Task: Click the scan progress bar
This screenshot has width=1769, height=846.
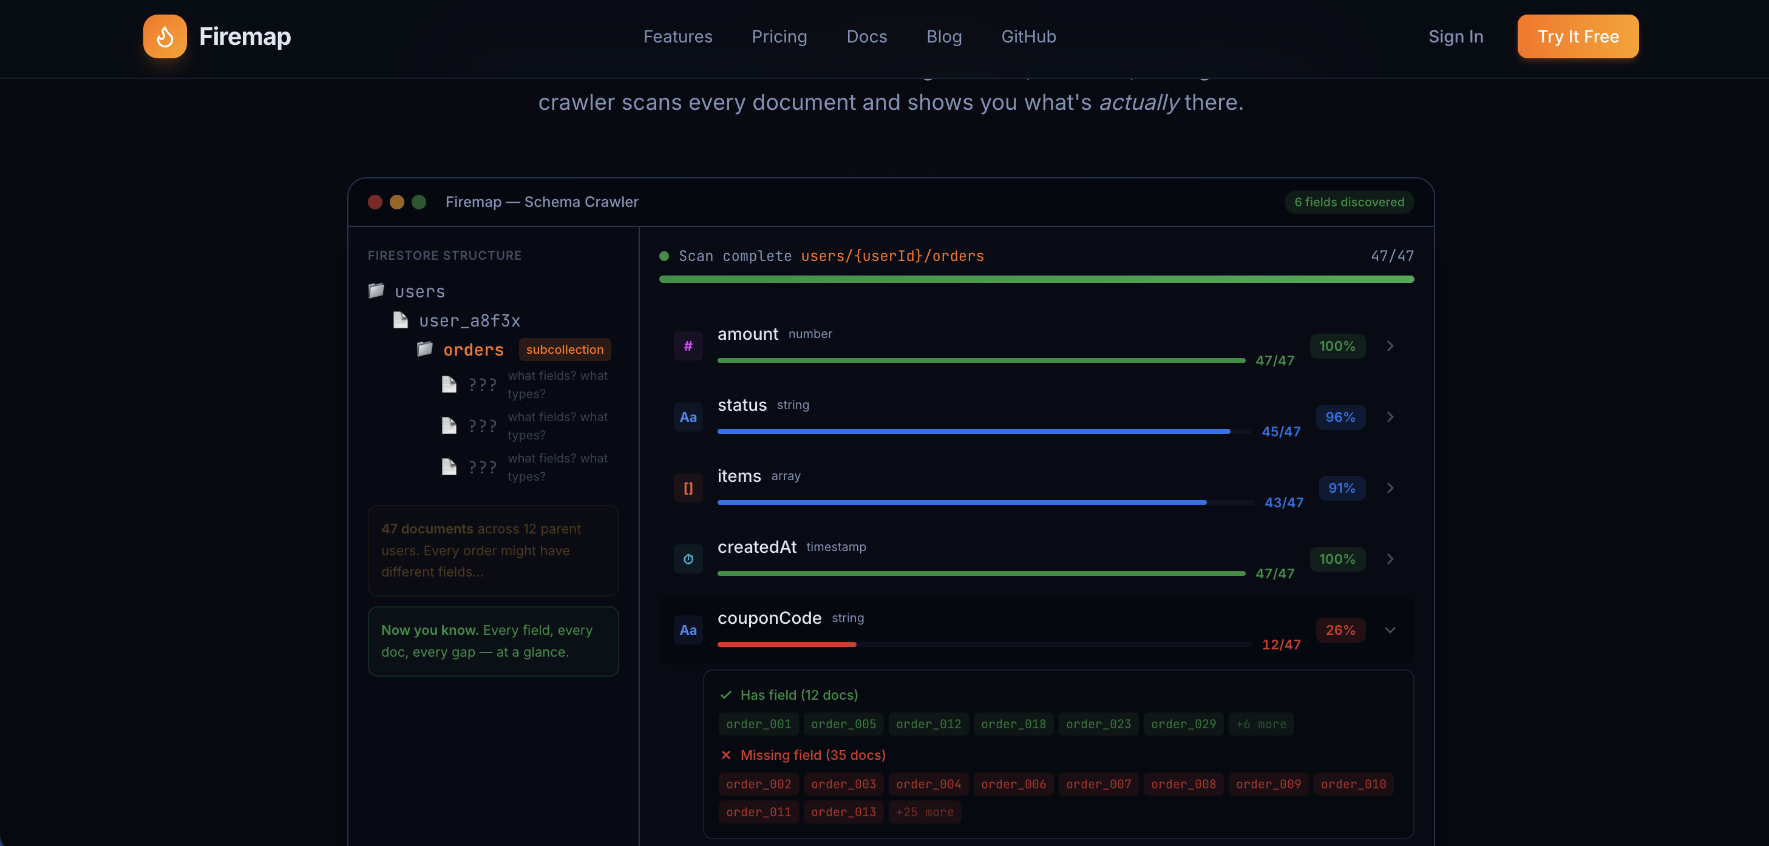Action: point(1036,280)
